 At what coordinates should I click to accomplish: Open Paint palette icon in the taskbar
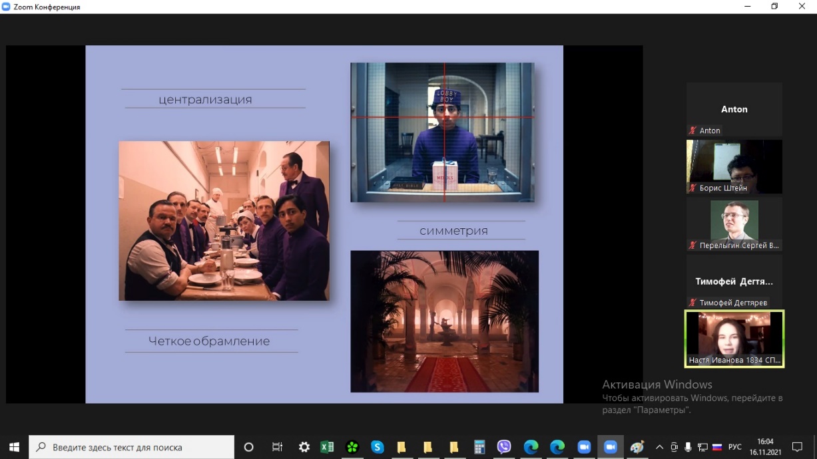[x=637, y=447]
